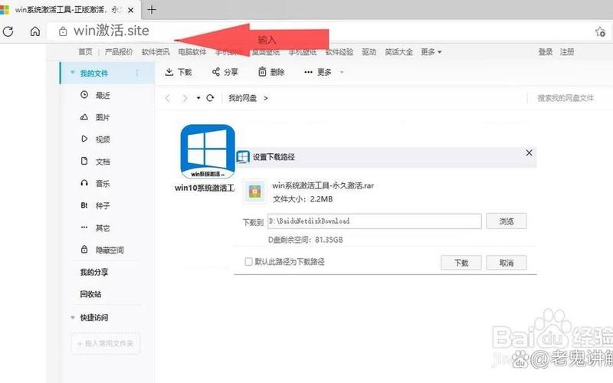Click the 删除 trash toolbar item

pyautogui.click(x=271, y=72)
